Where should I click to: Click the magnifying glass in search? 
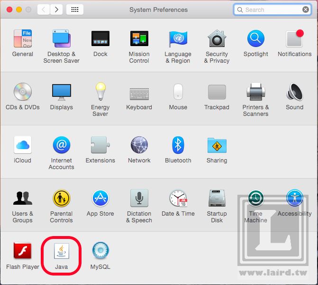click(x=240, y=9)
